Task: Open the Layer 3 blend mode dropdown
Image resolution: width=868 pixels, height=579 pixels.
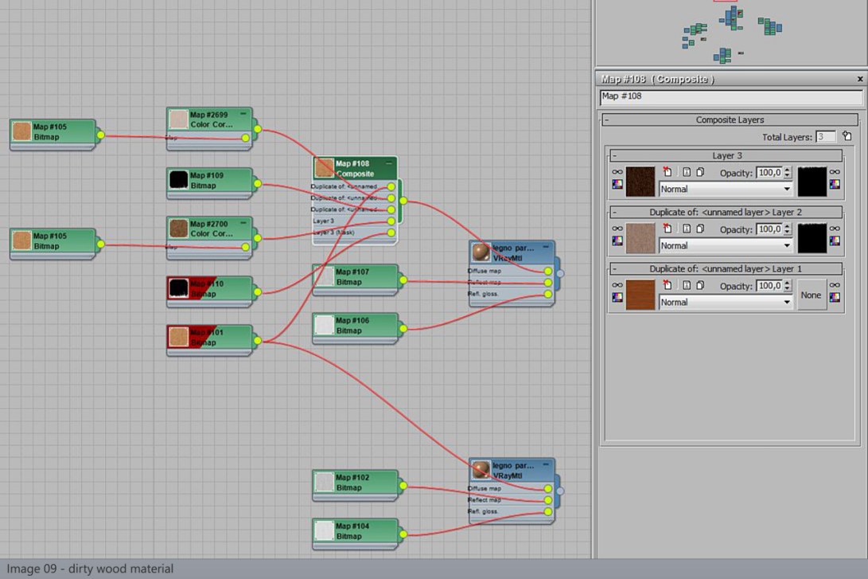Action: [x=726, y=190]
